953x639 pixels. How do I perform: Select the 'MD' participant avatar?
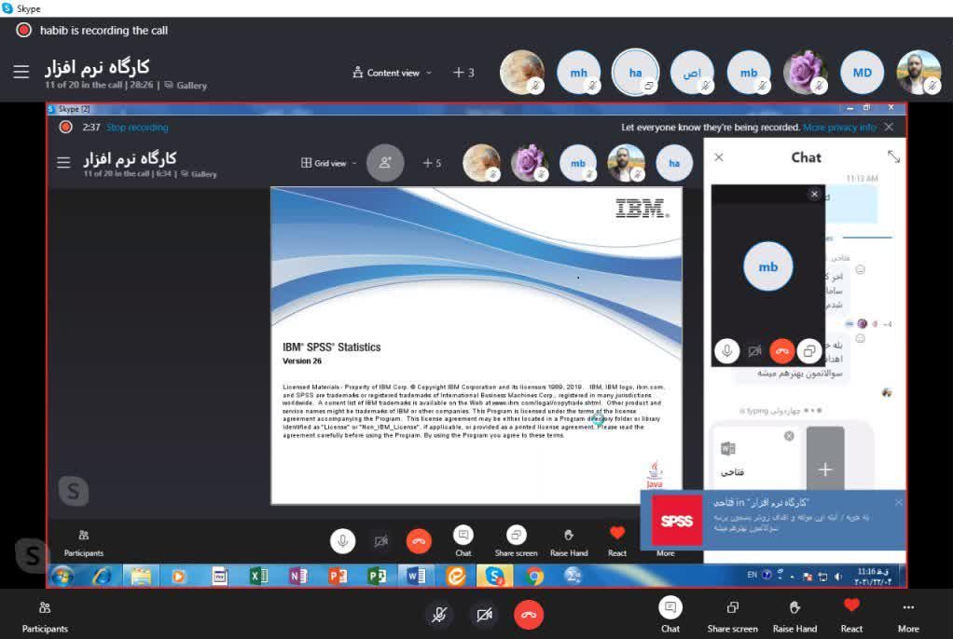(x=862, y=73)
